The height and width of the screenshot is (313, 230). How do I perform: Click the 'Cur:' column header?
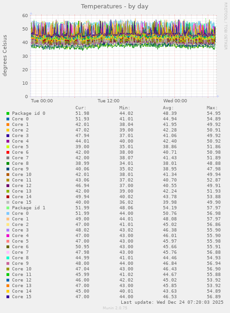[x=81, y=108]
